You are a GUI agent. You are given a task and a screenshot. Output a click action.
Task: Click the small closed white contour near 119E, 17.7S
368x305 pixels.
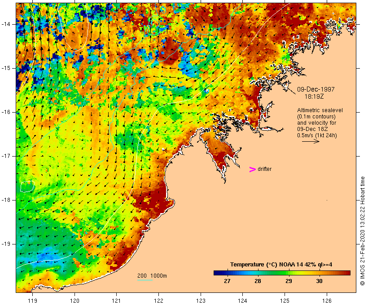(28, 187)
